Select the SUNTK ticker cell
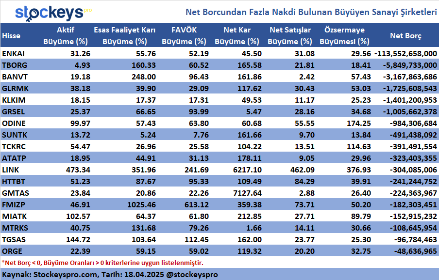439x280 pixels. pyautogui.click(x=15, y=135)
